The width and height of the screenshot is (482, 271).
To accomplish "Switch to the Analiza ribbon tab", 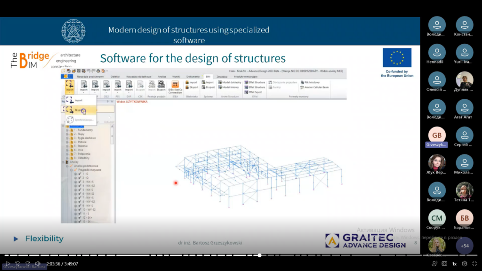I will click(x=161, y=76).
